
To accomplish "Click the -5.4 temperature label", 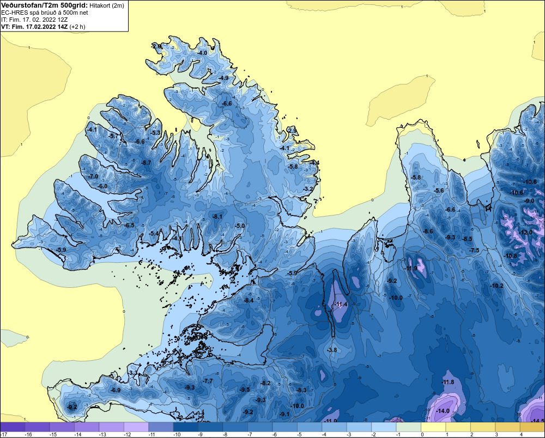I will coord(154,233).
